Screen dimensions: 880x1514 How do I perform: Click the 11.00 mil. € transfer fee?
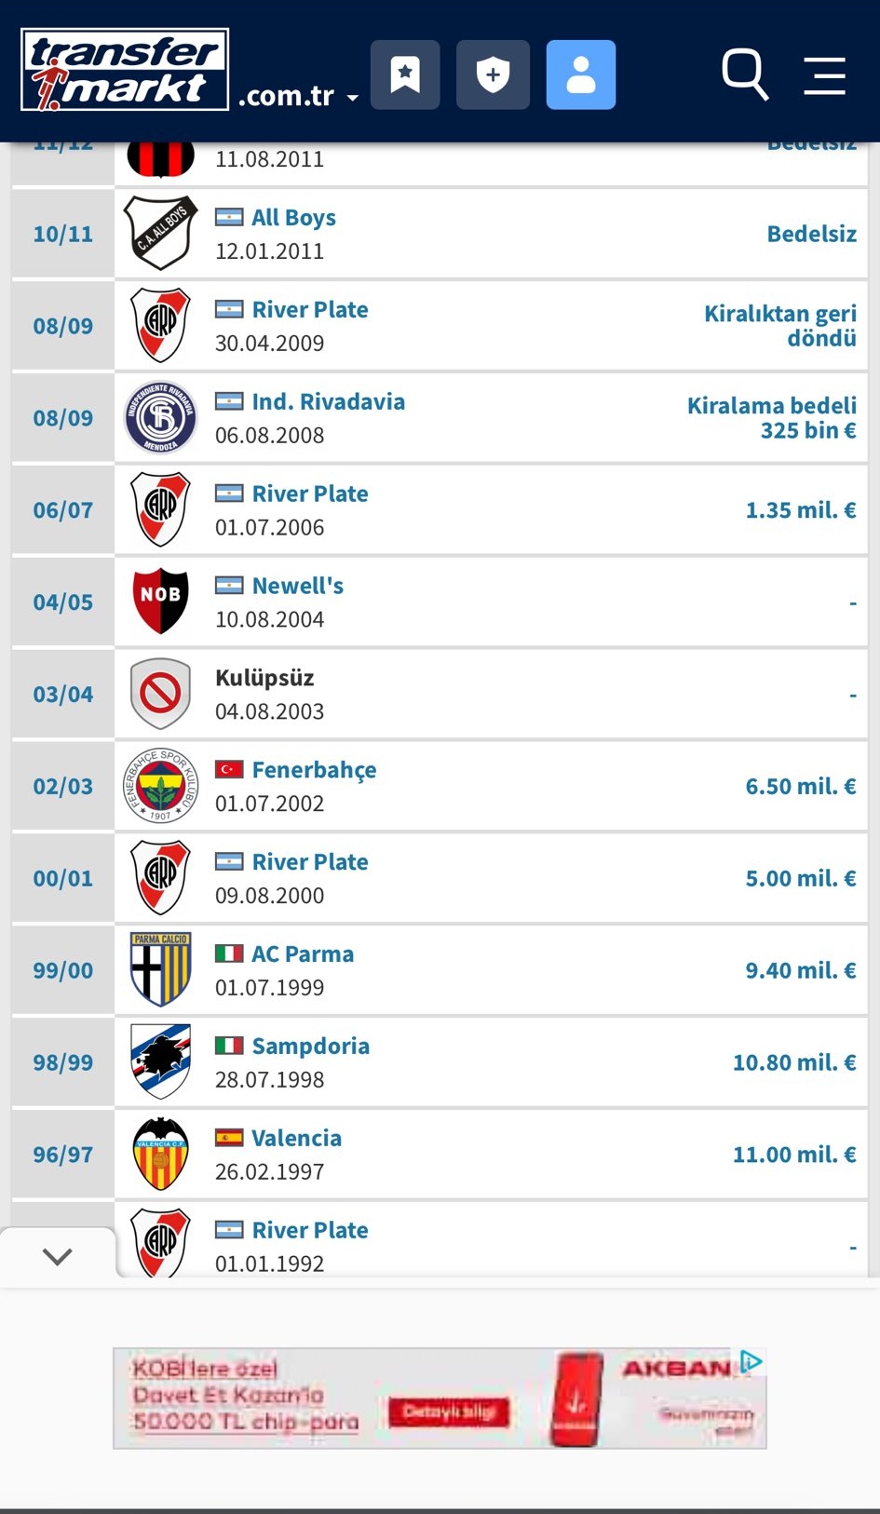point(794,1155)
